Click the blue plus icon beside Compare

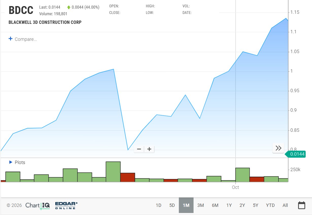10,39
